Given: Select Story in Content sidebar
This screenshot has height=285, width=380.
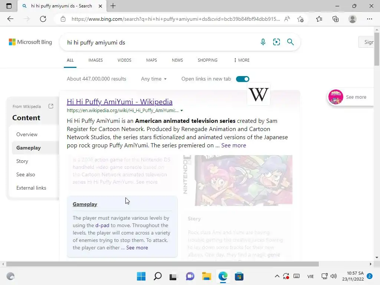Looking at the screenshot, I should click(x=22, y=161).
